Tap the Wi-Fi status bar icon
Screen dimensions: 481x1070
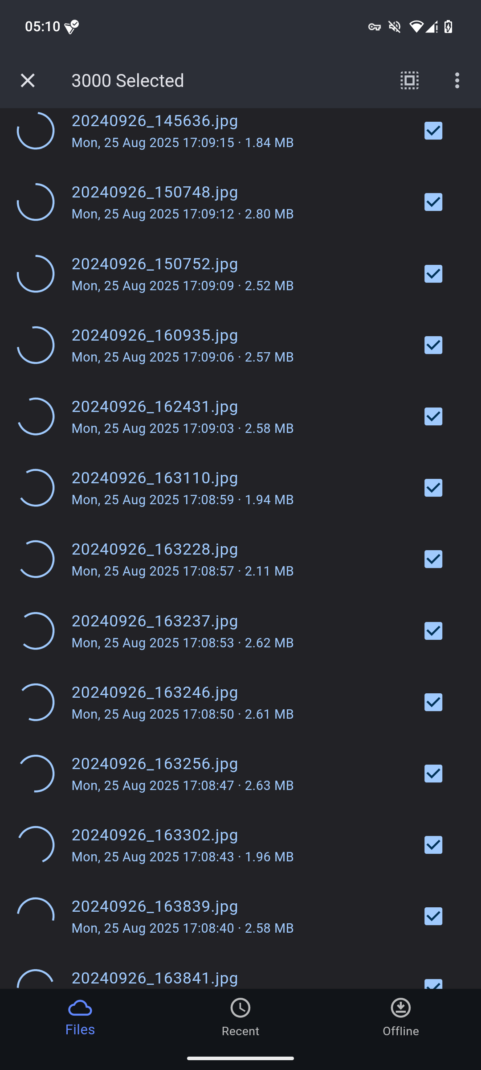tap(416, 27)
